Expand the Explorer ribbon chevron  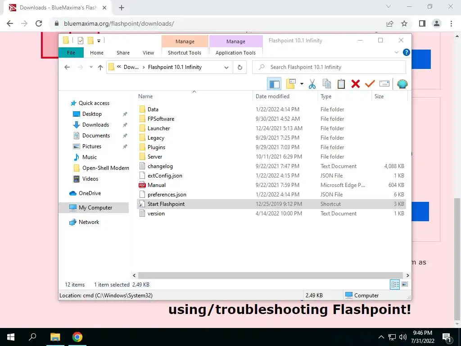tap(396, 52)
